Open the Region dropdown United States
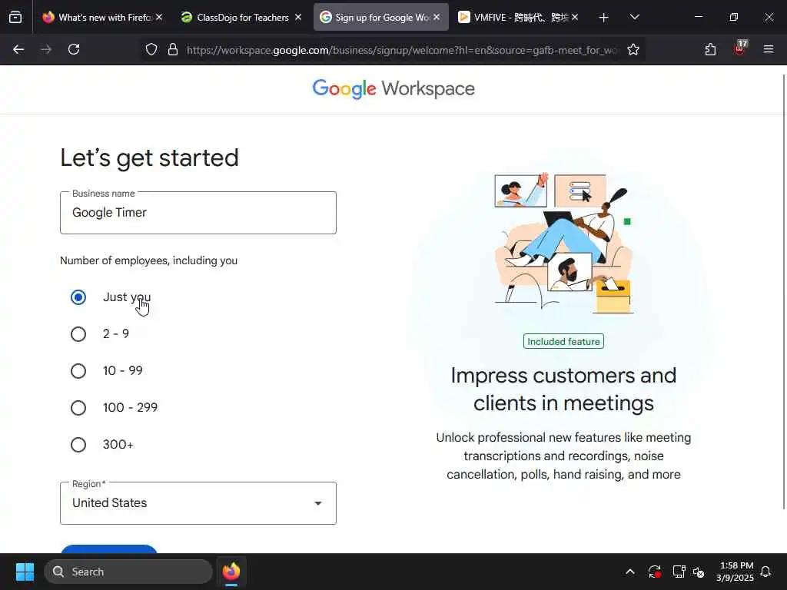The image size is (787, 590). [198, 503]
